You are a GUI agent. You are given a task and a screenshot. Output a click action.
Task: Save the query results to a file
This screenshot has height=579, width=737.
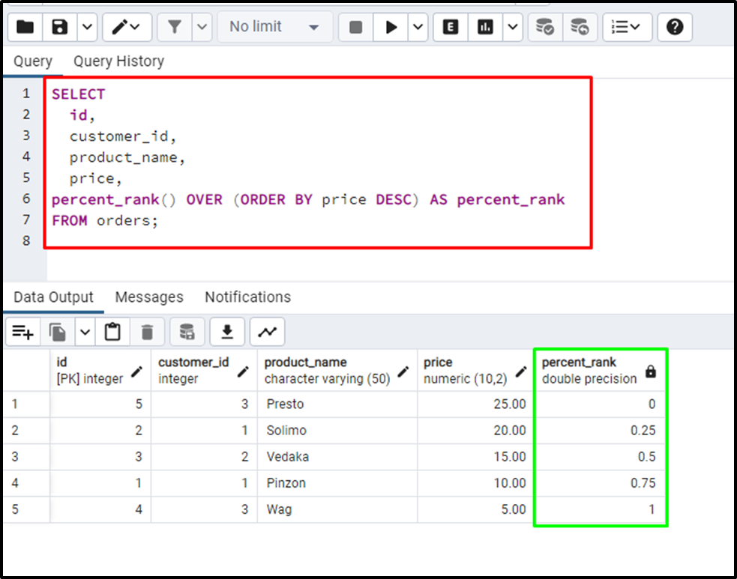[227, 331]
